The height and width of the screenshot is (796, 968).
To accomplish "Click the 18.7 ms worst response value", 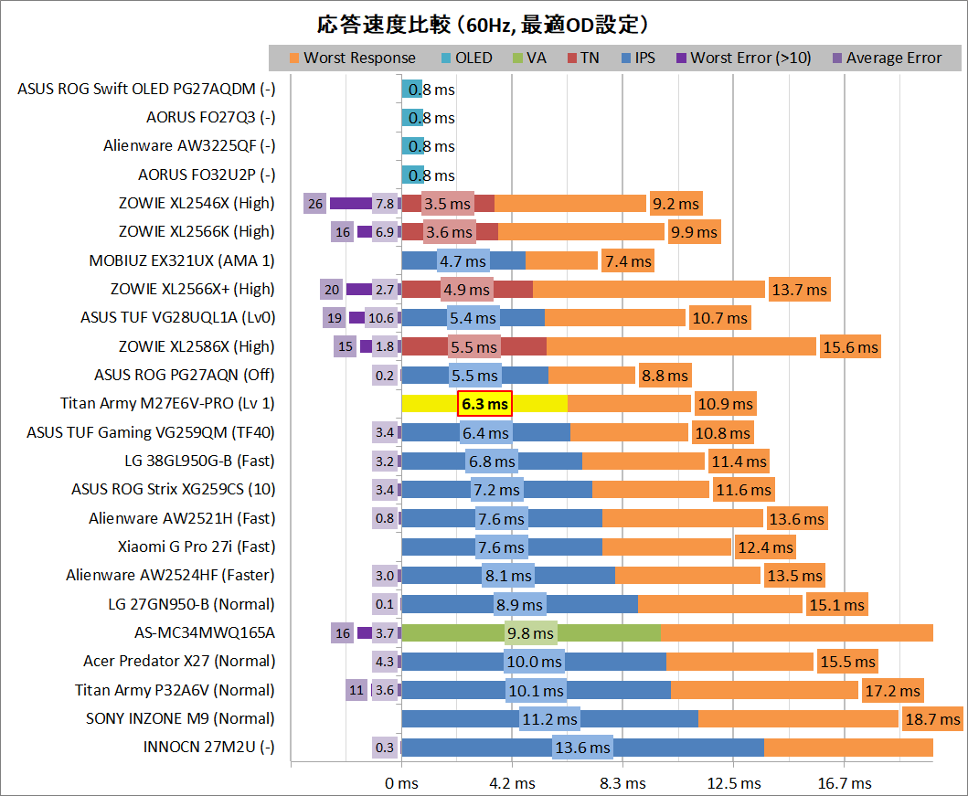I will tap(933, 719).
